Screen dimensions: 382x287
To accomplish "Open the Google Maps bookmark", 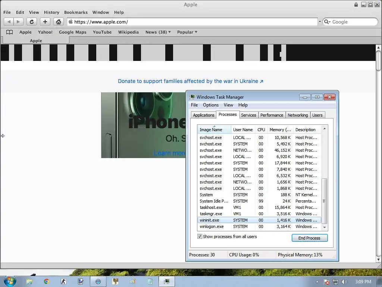I will (x=73, y=32).
